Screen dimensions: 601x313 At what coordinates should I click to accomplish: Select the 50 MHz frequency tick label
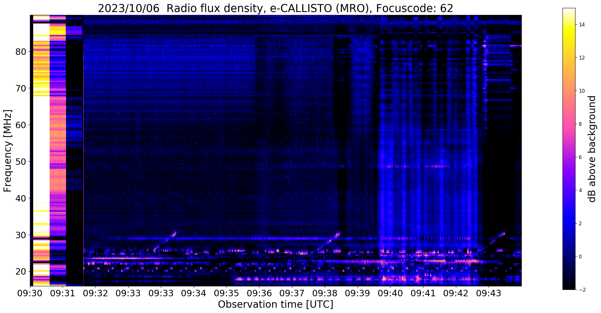[x=21, y=162]
